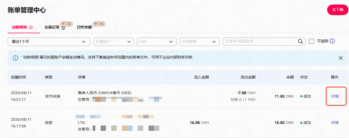349x138 pixels.
Task: Click the 余额 column header
Action: coord(290,77)
